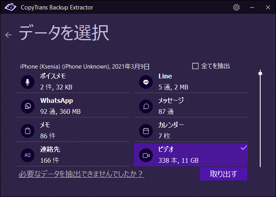
Task: Select the メモ clipboard icon
Action: coord(28,131)
